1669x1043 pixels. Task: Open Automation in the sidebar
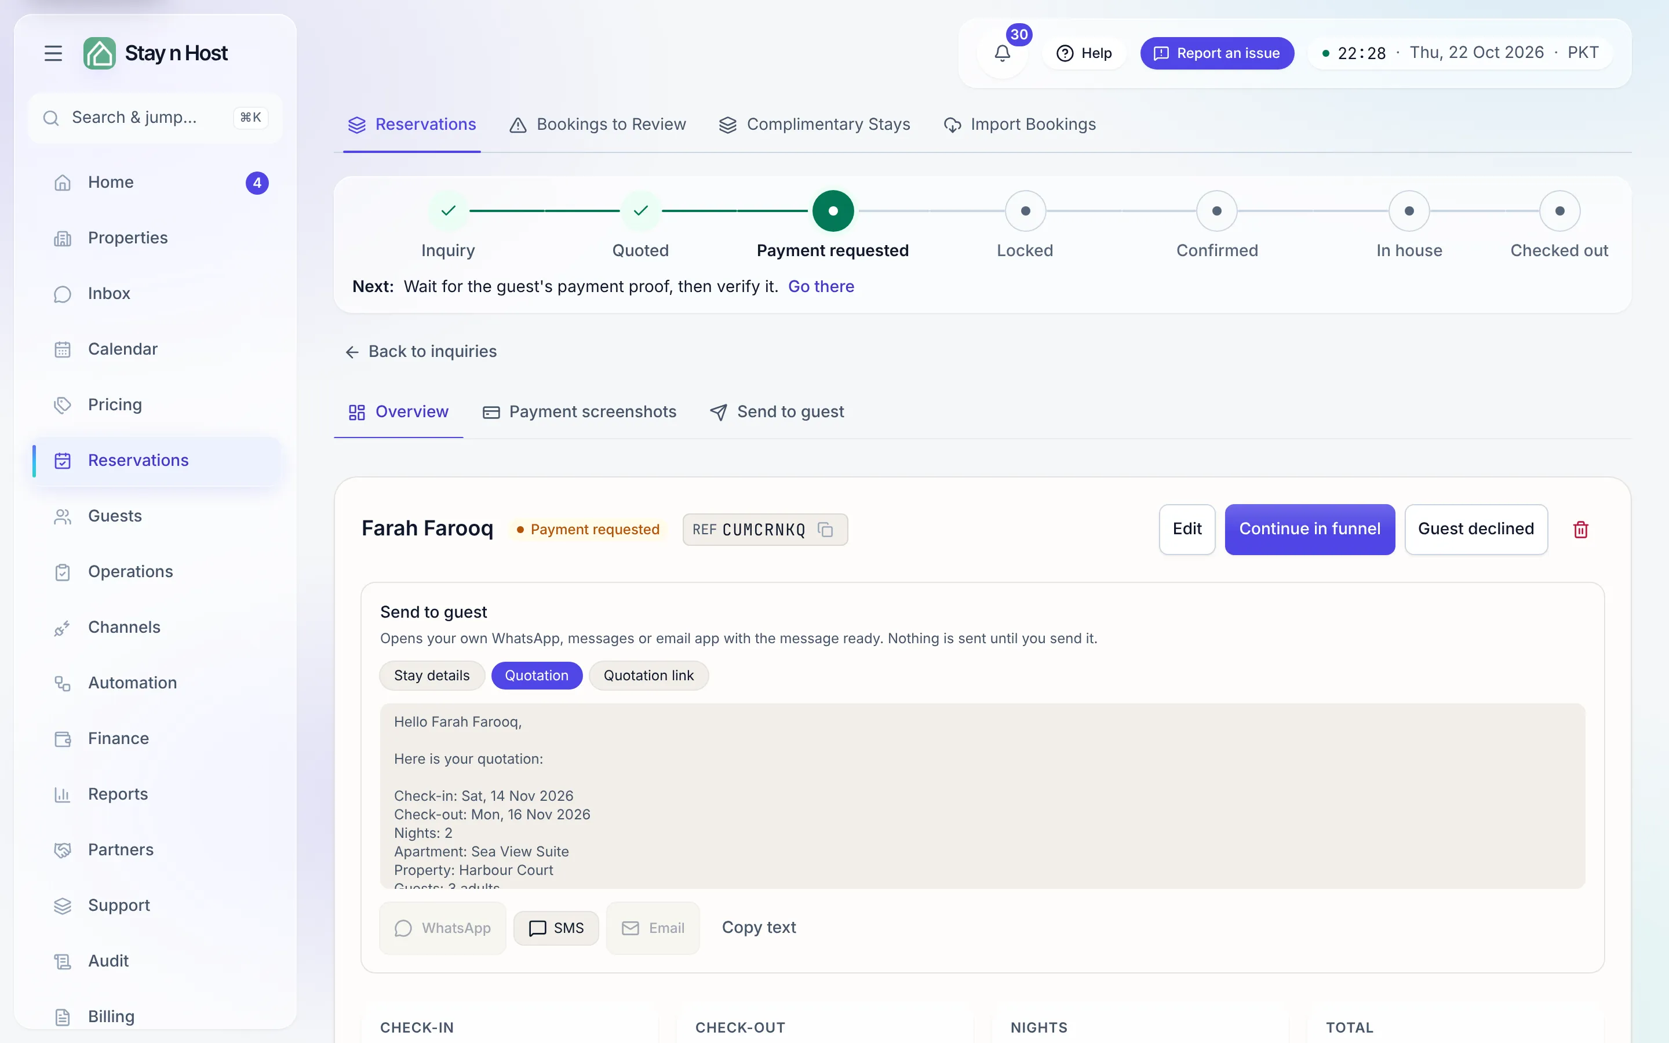(155, 683)
